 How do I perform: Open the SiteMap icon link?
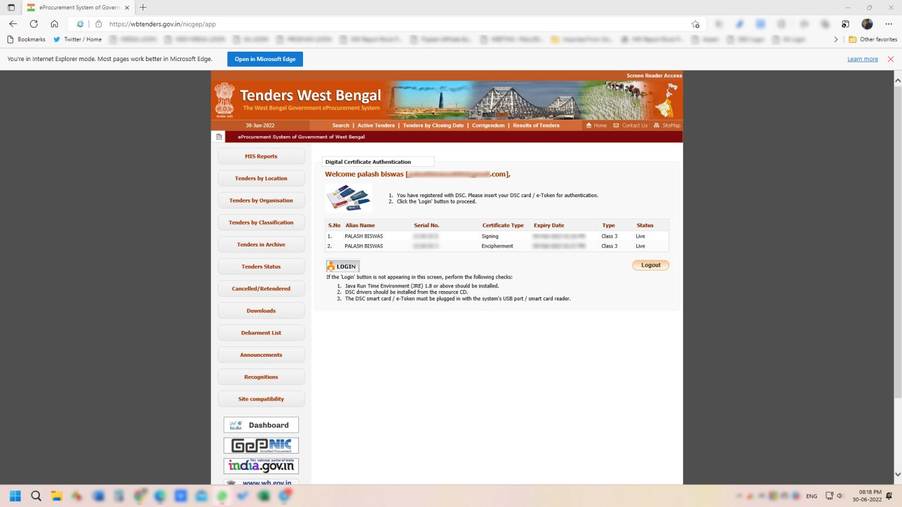(x=657, y=126)
